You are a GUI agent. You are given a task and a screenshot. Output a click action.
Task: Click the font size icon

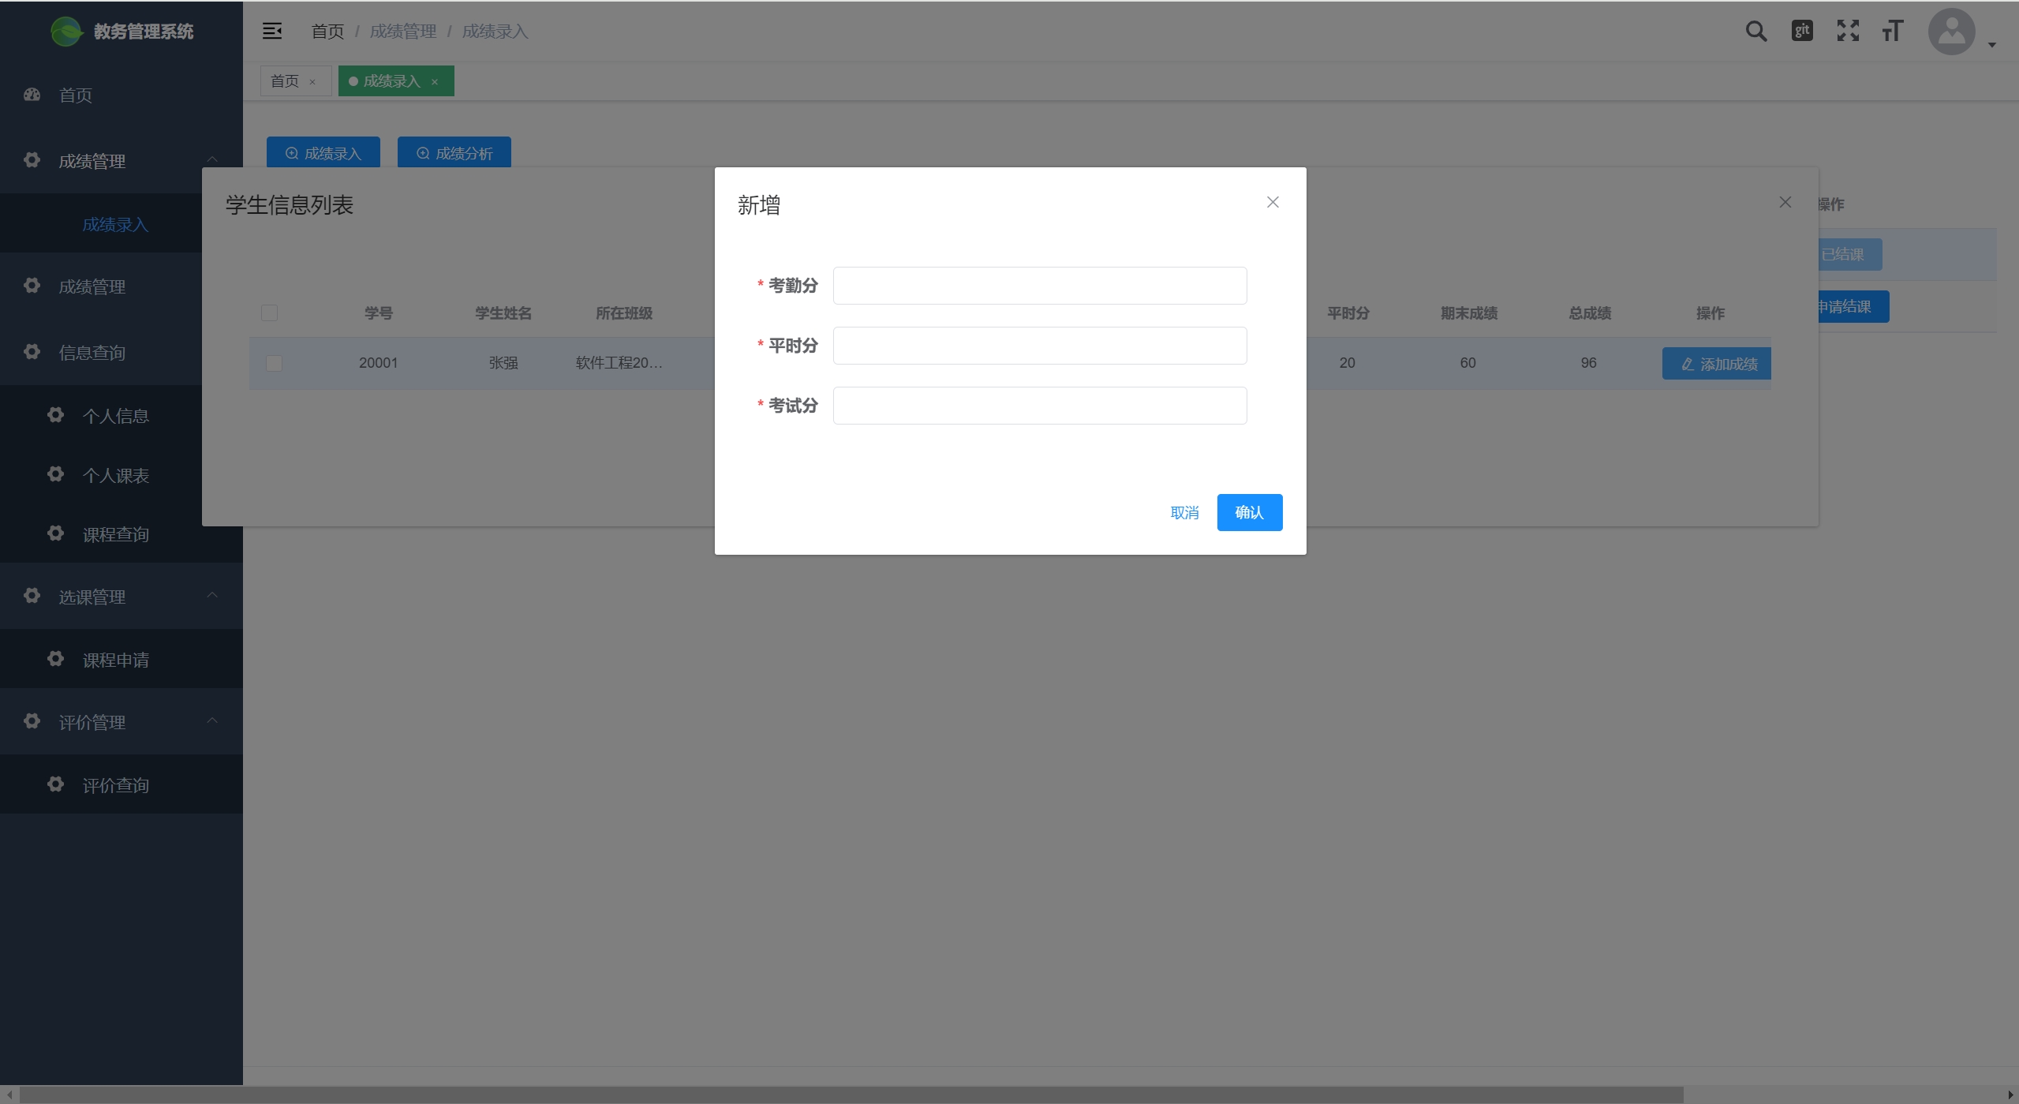pyautogui.click(x=1893, y=32)
